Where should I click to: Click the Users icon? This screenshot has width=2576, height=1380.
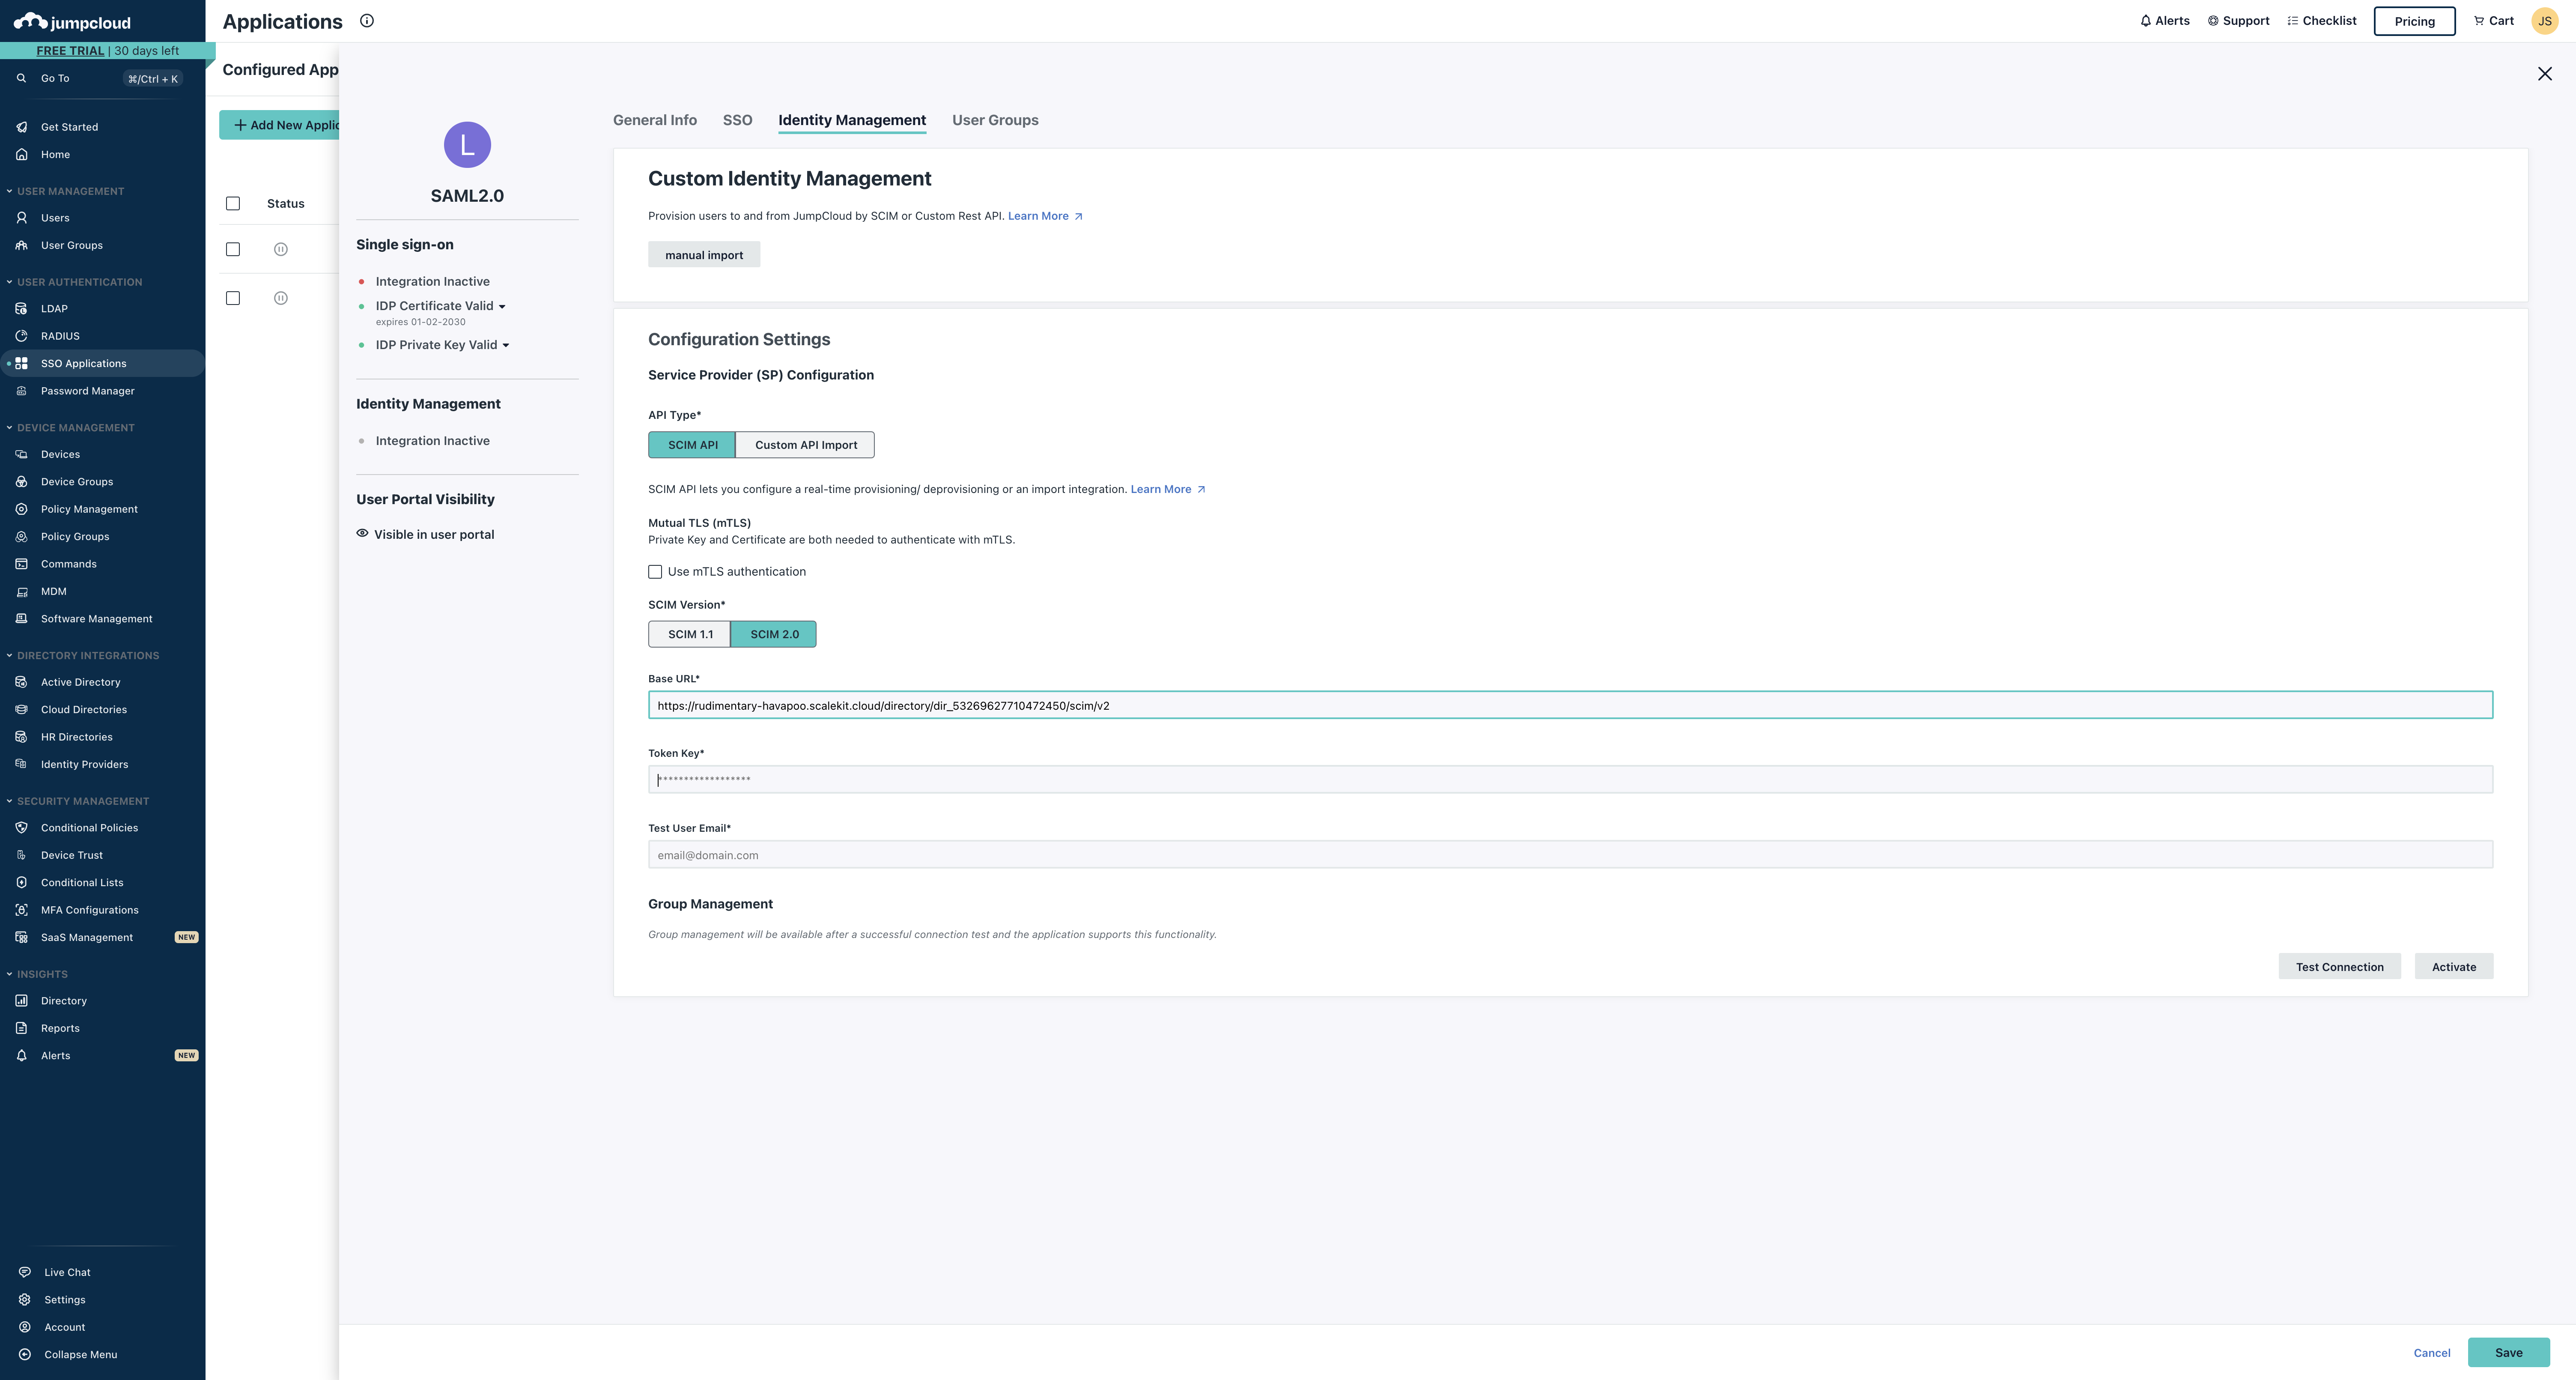click(x=21, y=217)
